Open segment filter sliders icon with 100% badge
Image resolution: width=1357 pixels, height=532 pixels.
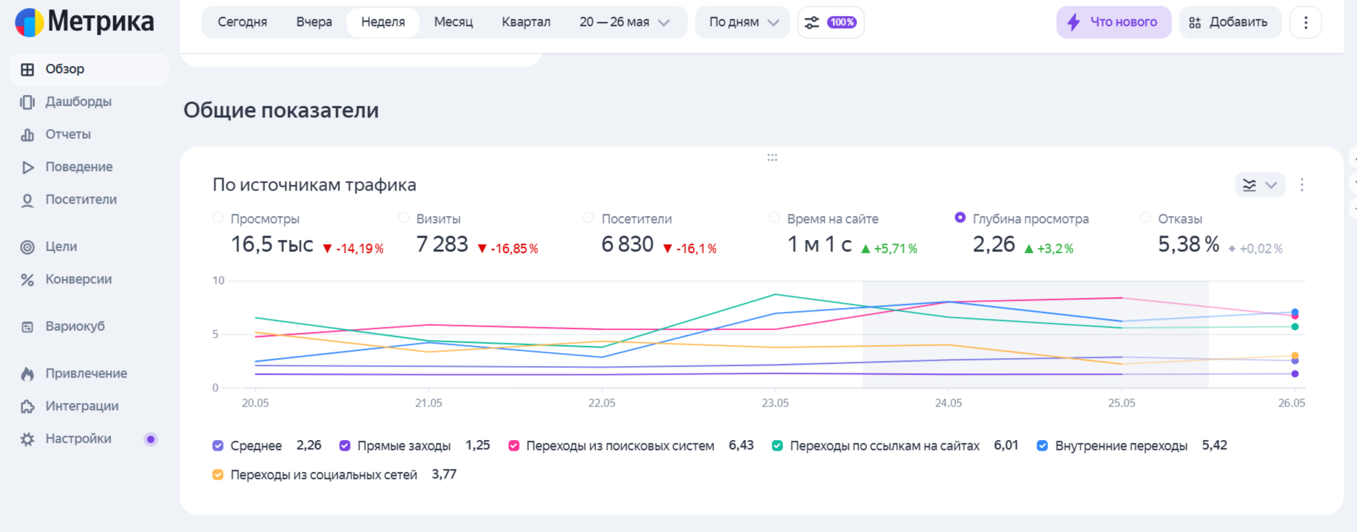tap(831, 22)
